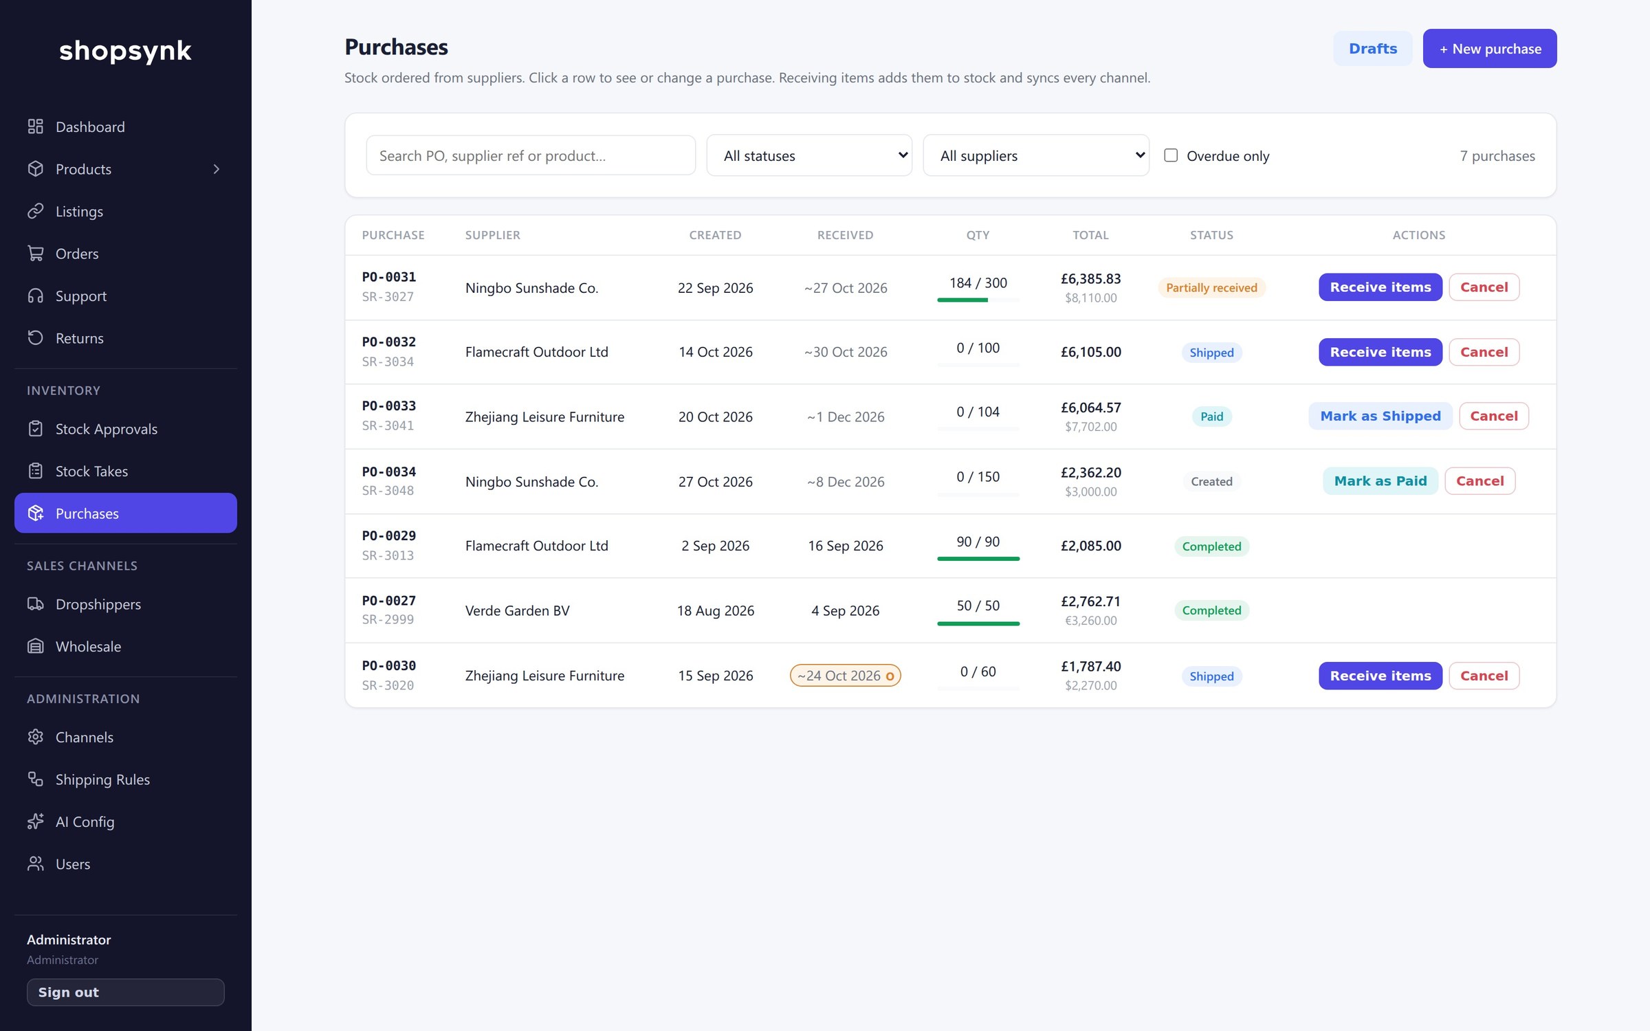Open the Dashboard grid icon
Screen dimensions: 1650x1031
pos(36,126)
